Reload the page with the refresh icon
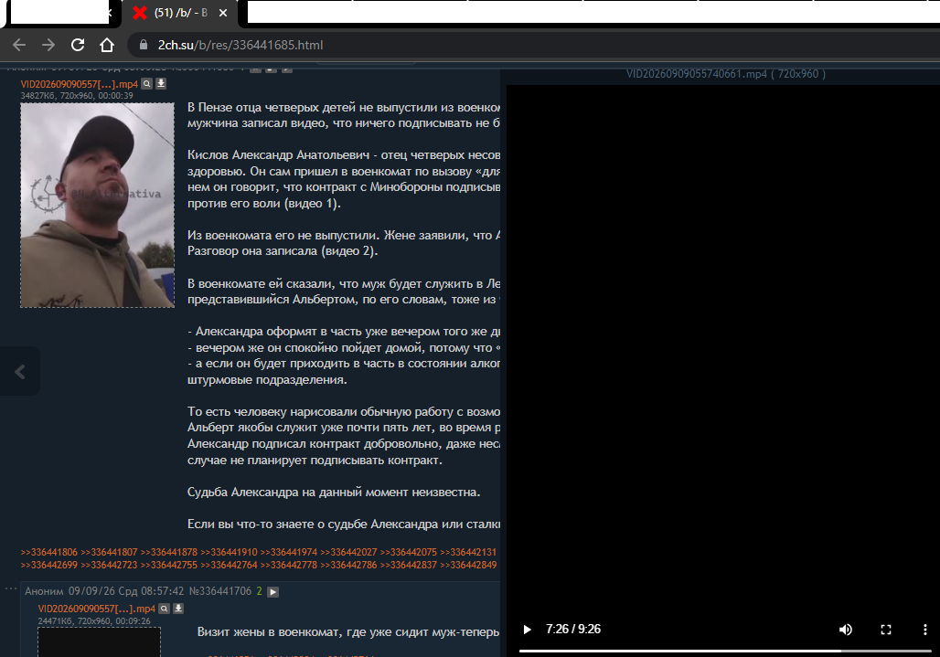 (x=78, y=45)
